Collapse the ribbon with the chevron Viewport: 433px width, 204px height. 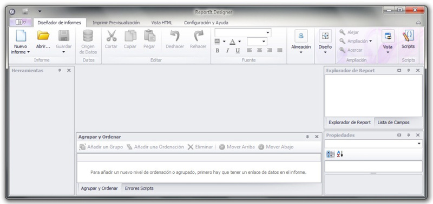(418, 23)
